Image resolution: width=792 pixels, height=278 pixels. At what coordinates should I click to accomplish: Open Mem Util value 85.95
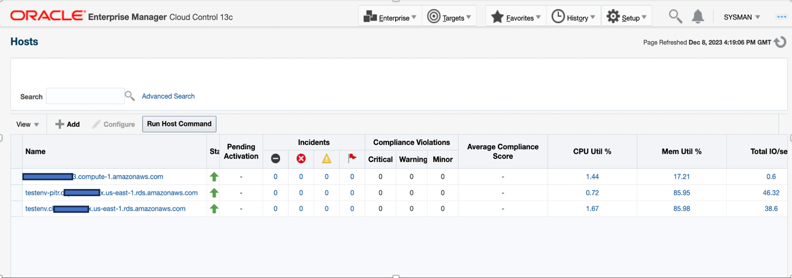681,192
